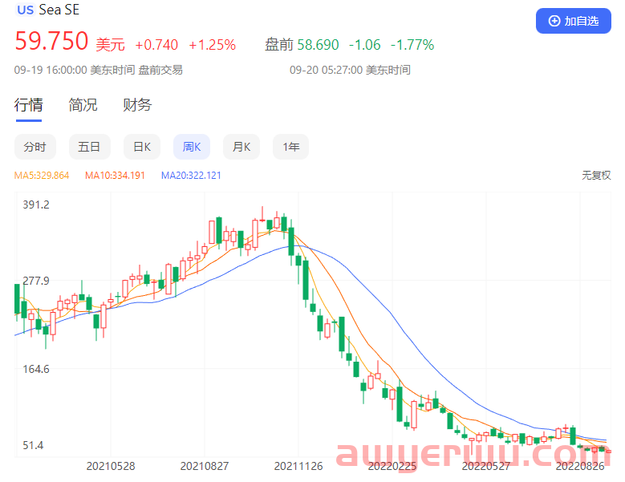Click the +0.740 change value

[156, 45]
